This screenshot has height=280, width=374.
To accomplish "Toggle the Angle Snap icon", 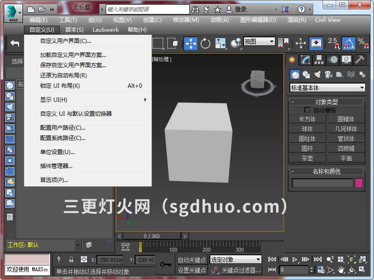I will [x=348, y=43].
